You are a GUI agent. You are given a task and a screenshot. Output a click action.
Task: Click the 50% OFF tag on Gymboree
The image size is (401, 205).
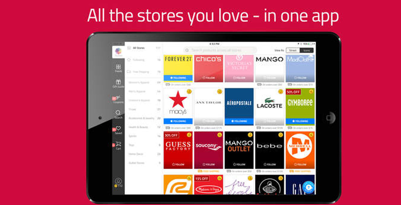[x=293, y=92]
